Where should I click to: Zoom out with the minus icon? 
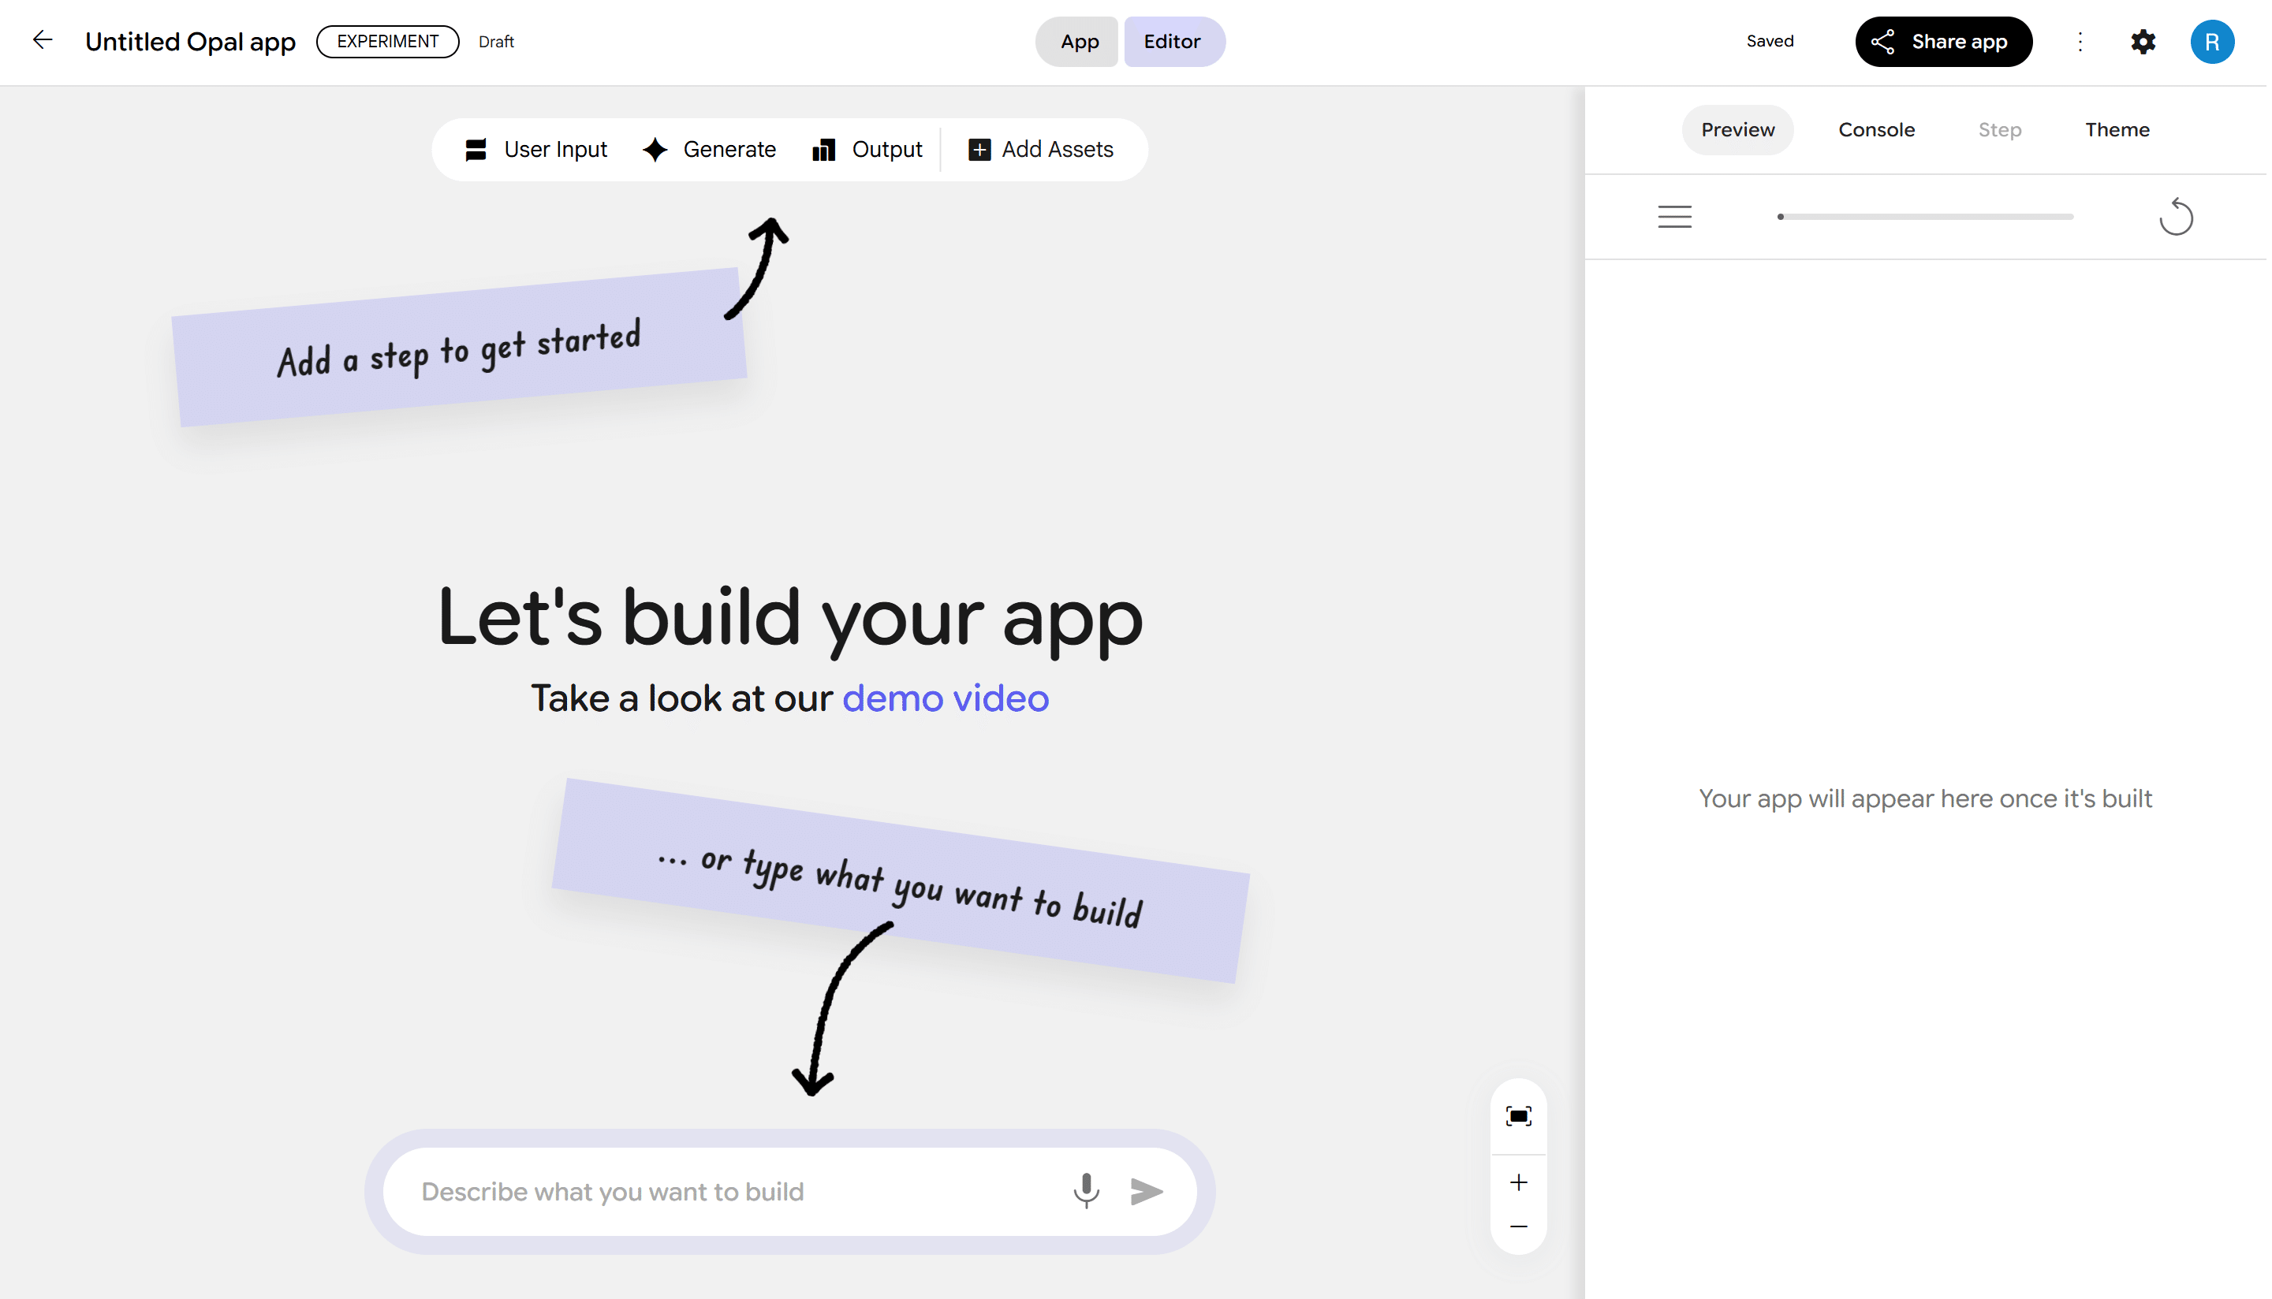[1518, 1226]
